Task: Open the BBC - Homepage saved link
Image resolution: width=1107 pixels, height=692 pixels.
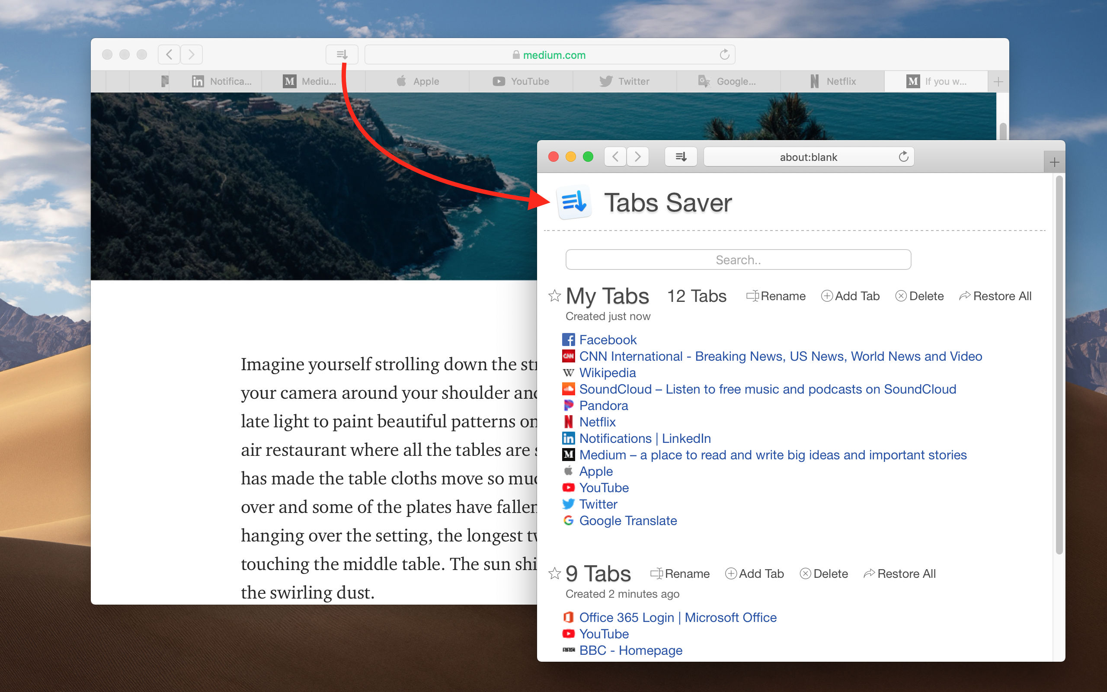Action: point(630,650)
